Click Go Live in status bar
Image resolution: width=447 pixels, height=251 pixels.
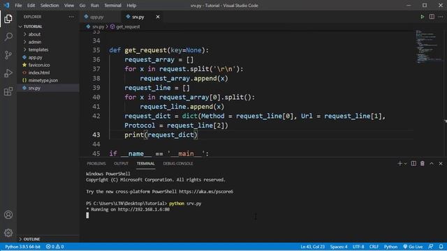click(x=413, y=247)
